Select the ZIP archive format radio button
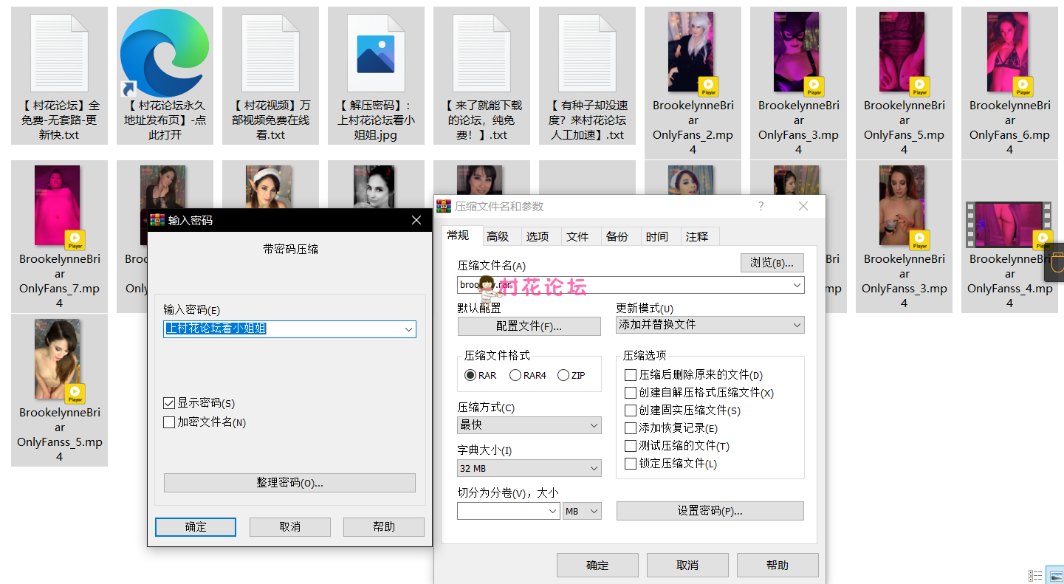The image size is (1064, 584). 562,374
